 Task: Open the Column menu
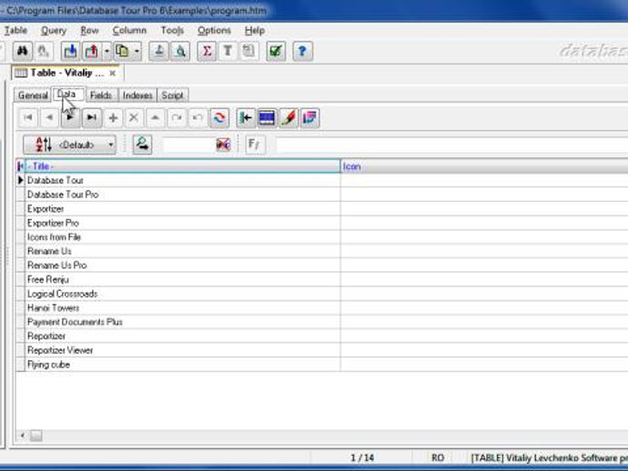(x=129, y=30)
